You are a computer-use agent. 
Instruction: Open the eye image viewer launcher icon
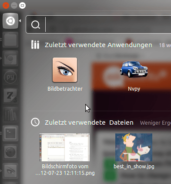[10, 171]
